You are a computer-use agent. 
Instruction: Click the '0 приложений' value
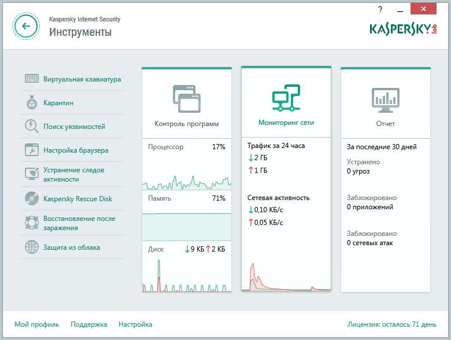click(370, 207)
